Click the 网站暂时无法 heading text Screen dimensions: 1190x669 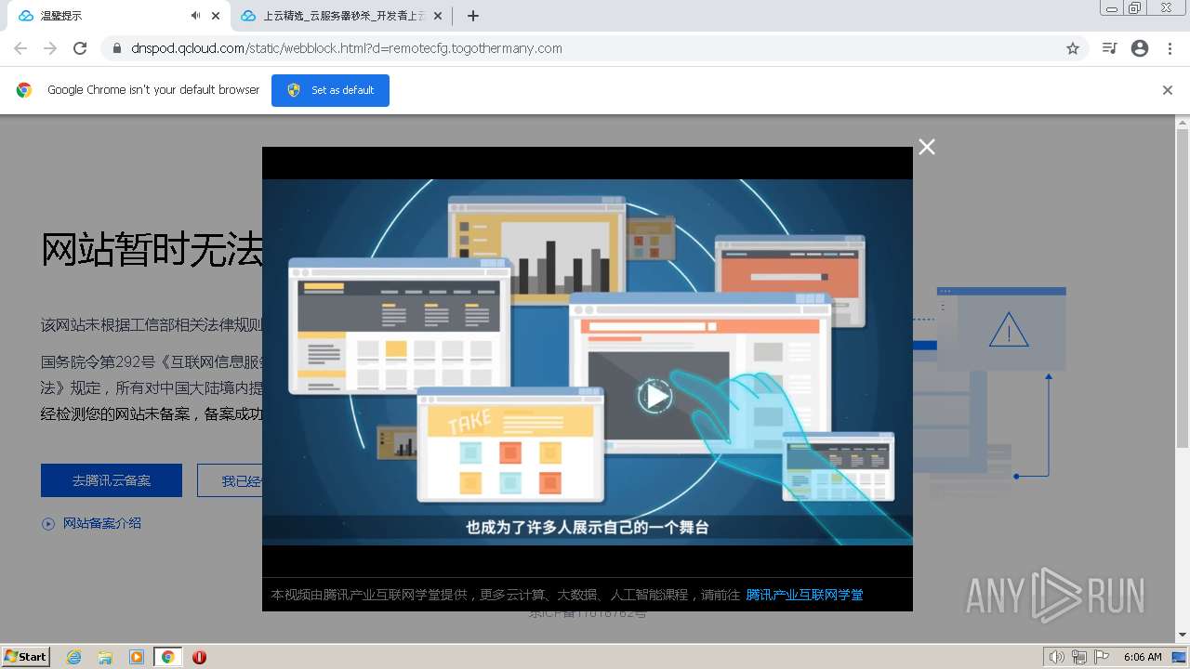(x=152, y=251)
